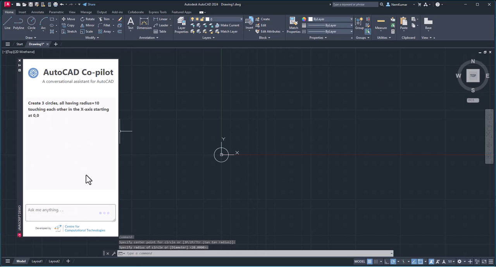
Task: Open the Annotate ribbon tab
Action: 38,12
